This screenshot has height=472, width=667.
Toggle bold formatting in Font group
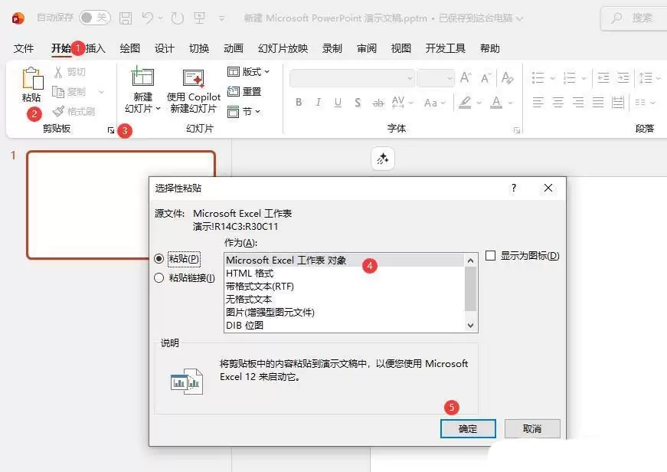click(x=299, y=103)
